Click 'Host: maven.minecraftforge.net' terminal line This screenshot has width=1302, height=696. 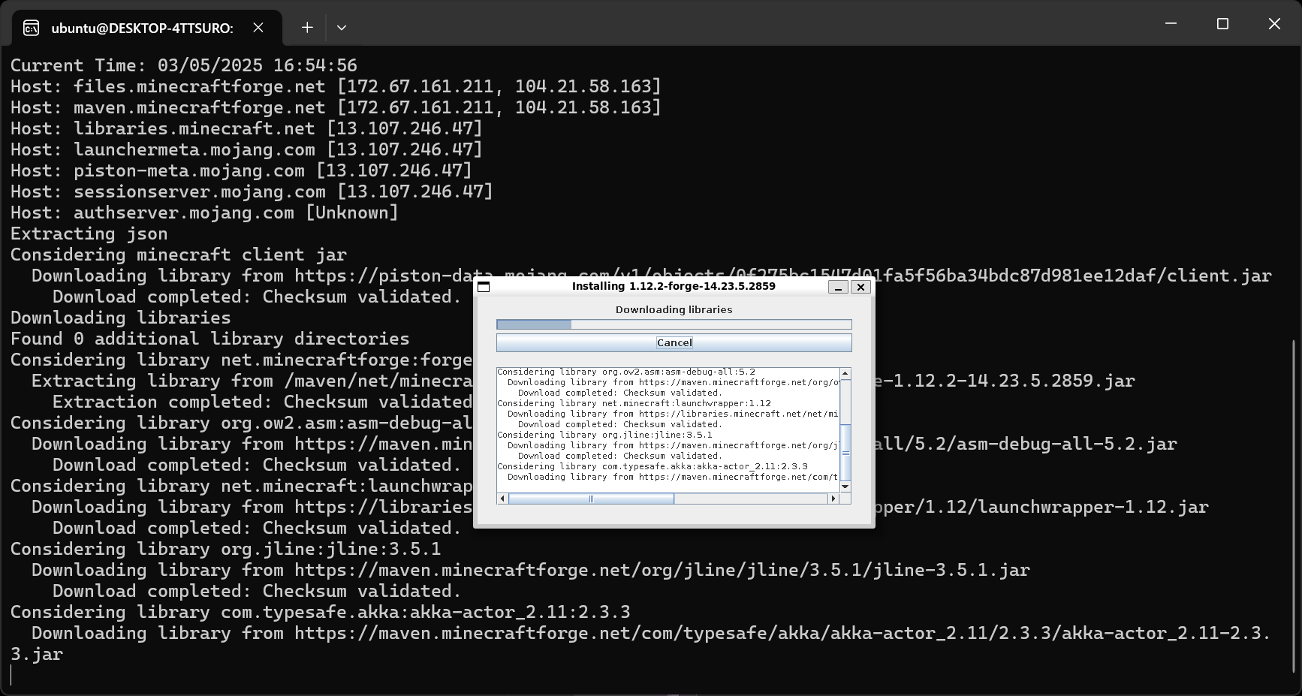coord(336,107)
